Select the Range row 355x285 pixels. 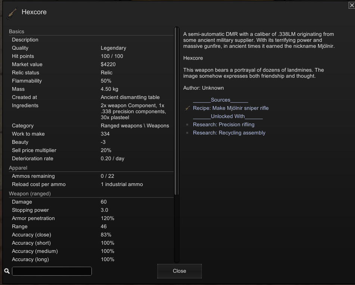click(x=91, y=227)
